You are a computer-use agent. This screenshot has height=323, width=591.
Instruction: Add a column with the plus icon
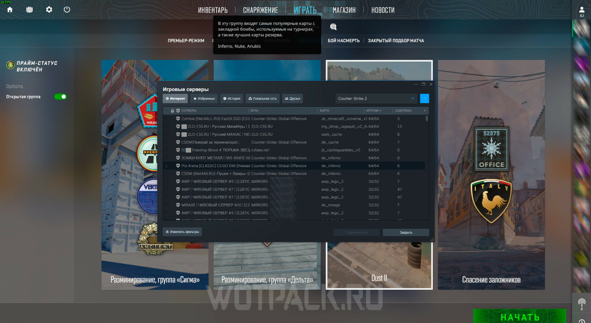coord(425,111)
